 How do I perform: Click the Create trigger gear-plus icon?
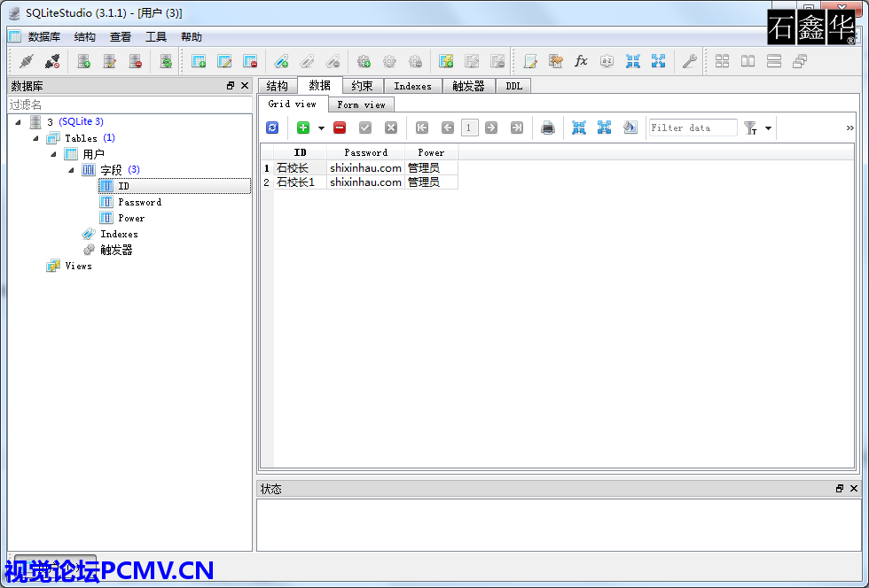click(x=364, y=61)
